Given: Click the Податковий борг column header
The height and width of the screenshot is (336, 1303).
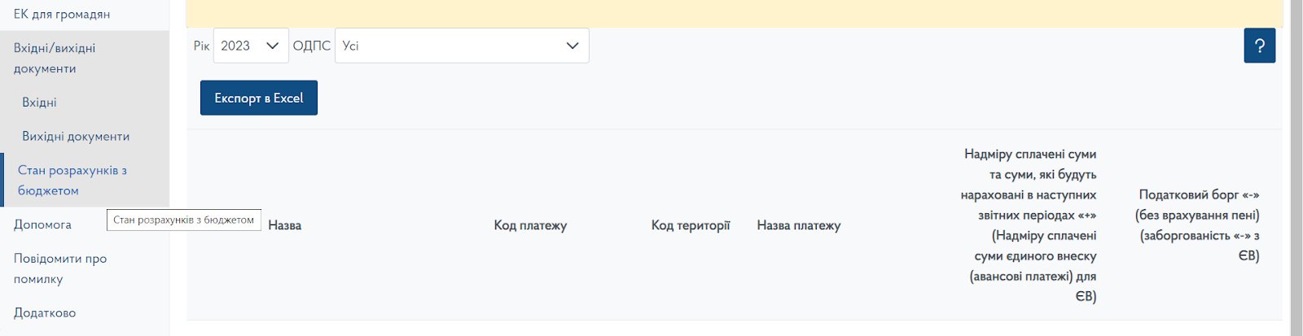Looking at the screenshot, I should pyautogui.click(x=1197, y=225).
